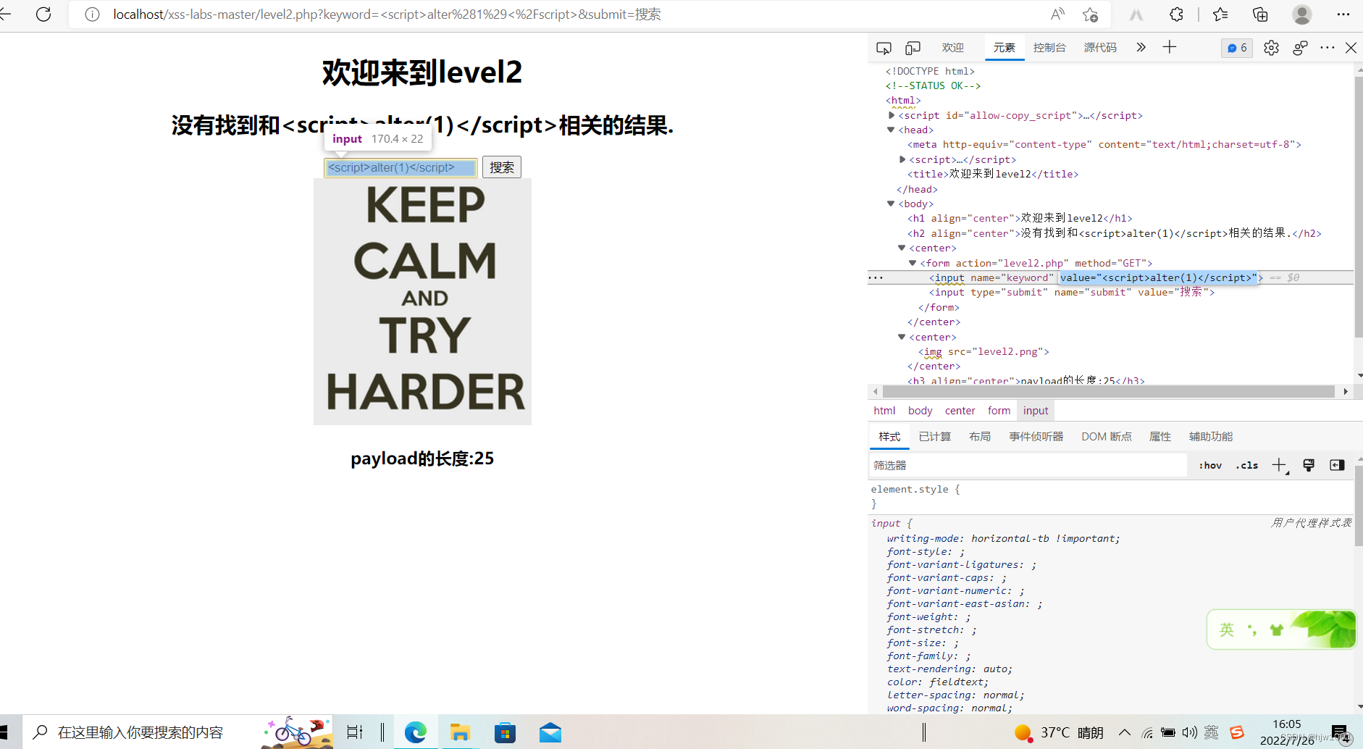Open the Read Aloud icon in address bar

click(1058, 14)
